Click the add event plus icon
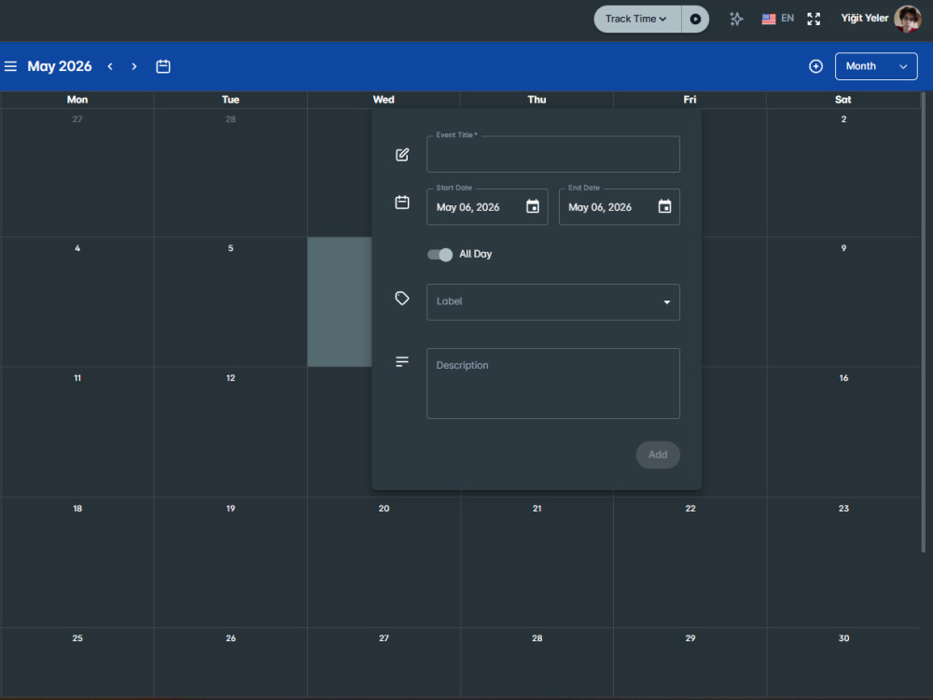Viewport: 933px width, 700px height. click(x=815, y=66)
